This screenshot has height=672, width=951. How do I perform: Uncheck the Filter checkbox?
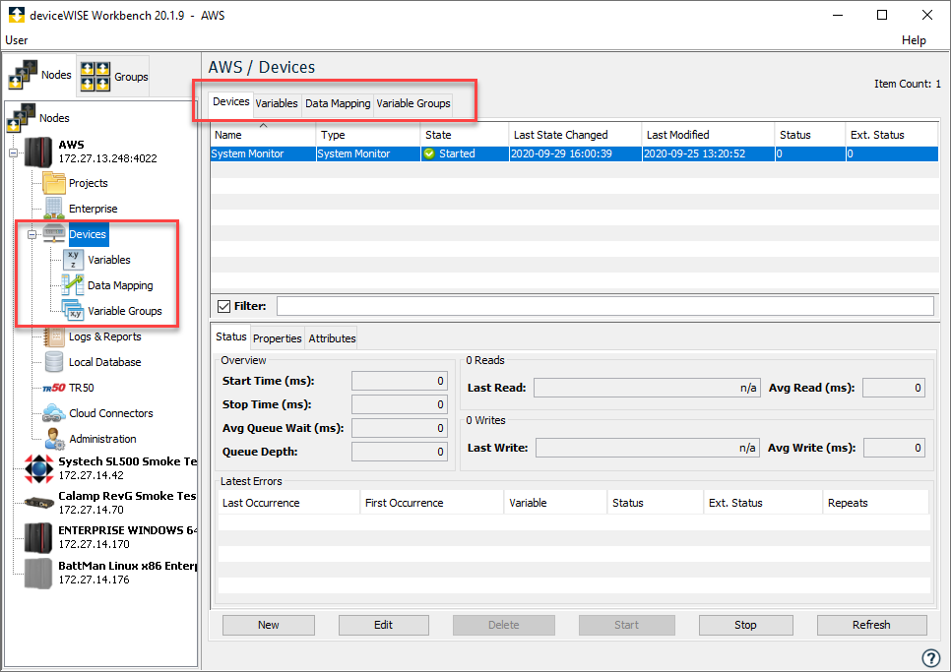point(222,306)
